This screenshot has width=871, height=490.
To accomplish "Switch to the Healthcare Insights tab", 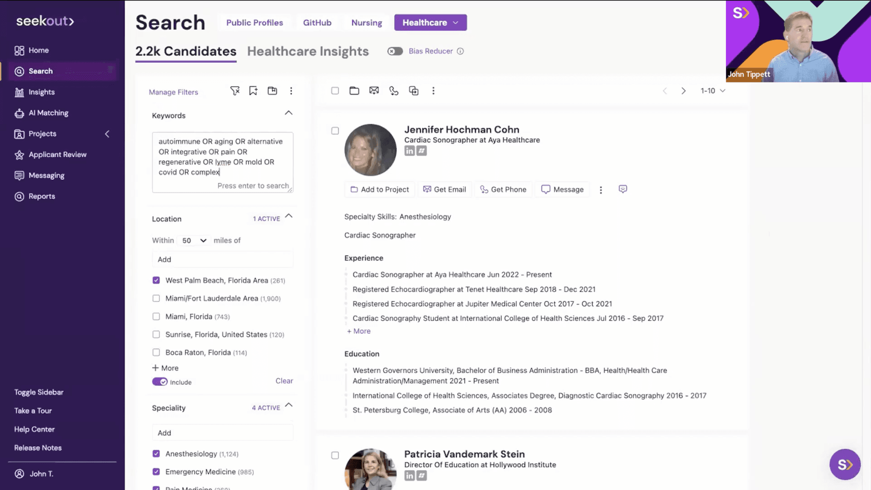I will (x=307, y=51).
